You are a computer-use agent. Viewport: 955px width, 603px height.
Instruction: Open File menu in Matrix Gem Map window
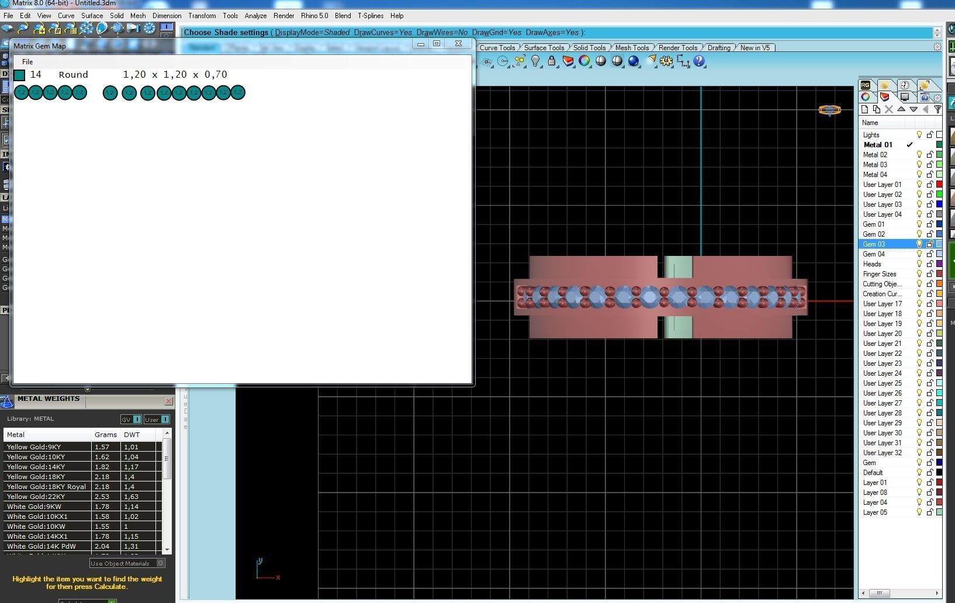(x=27, y=61)
